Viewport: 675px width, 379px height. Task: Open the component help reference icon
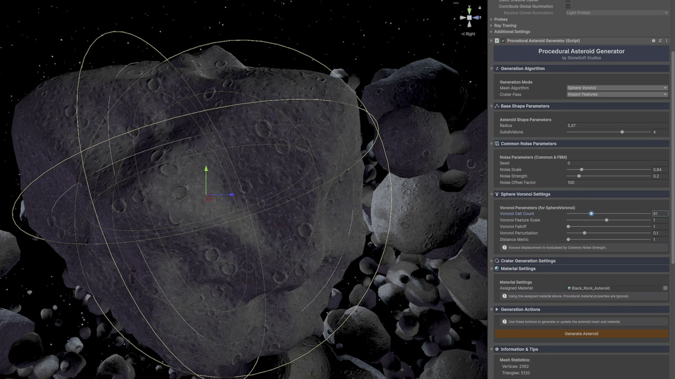pyautogui.click(x=653, y=40)
